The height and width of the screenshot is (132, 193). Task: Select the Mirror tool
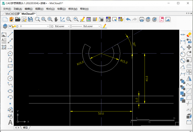pyautogui.click(x=189, y=78)
